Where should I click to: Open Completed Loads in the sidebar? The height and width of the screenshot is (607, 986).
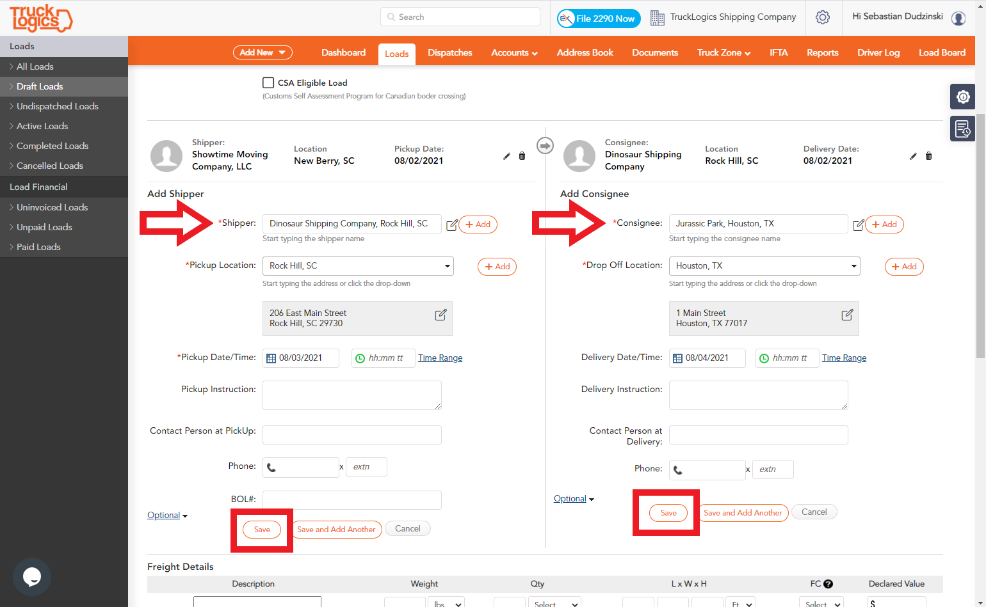pos(64,146)
